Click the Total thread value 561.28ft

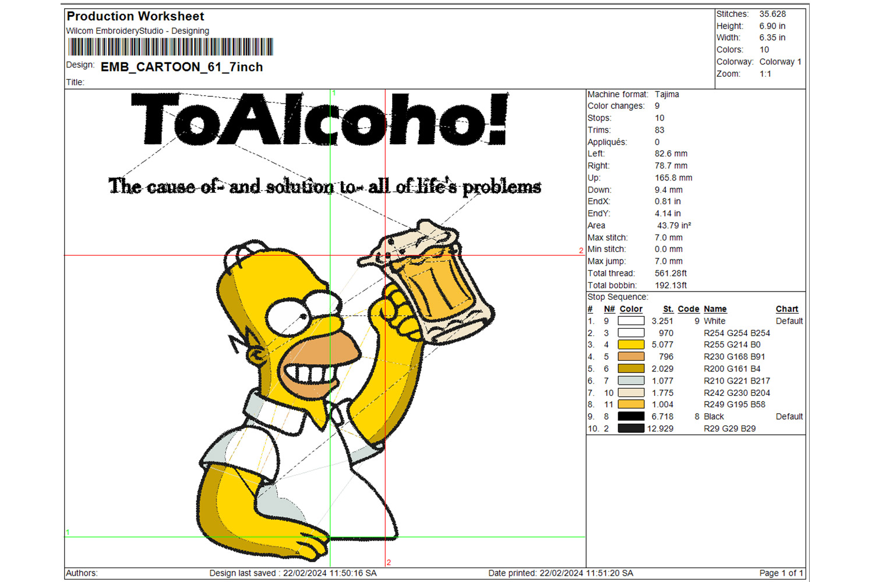[671, 273]
